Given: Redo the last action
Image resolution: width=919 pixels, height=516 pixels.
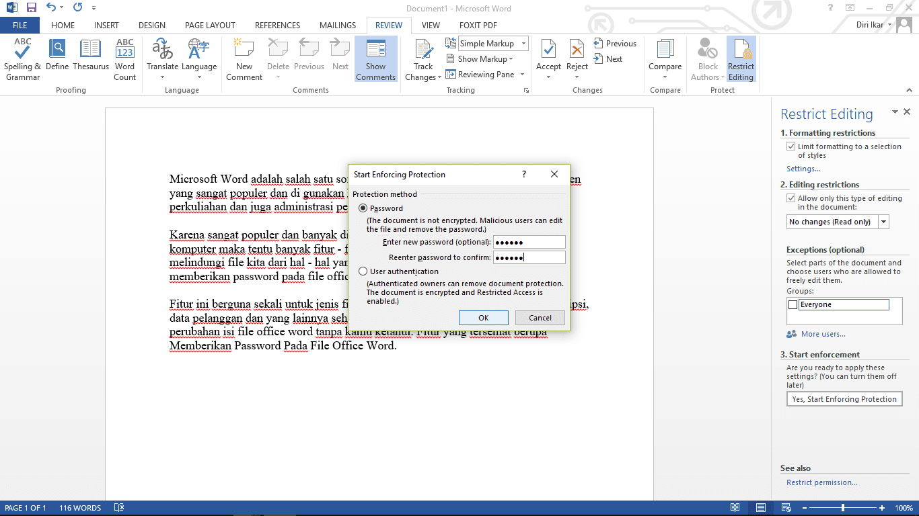Looking at the screenshot, I should click(77, 8).
